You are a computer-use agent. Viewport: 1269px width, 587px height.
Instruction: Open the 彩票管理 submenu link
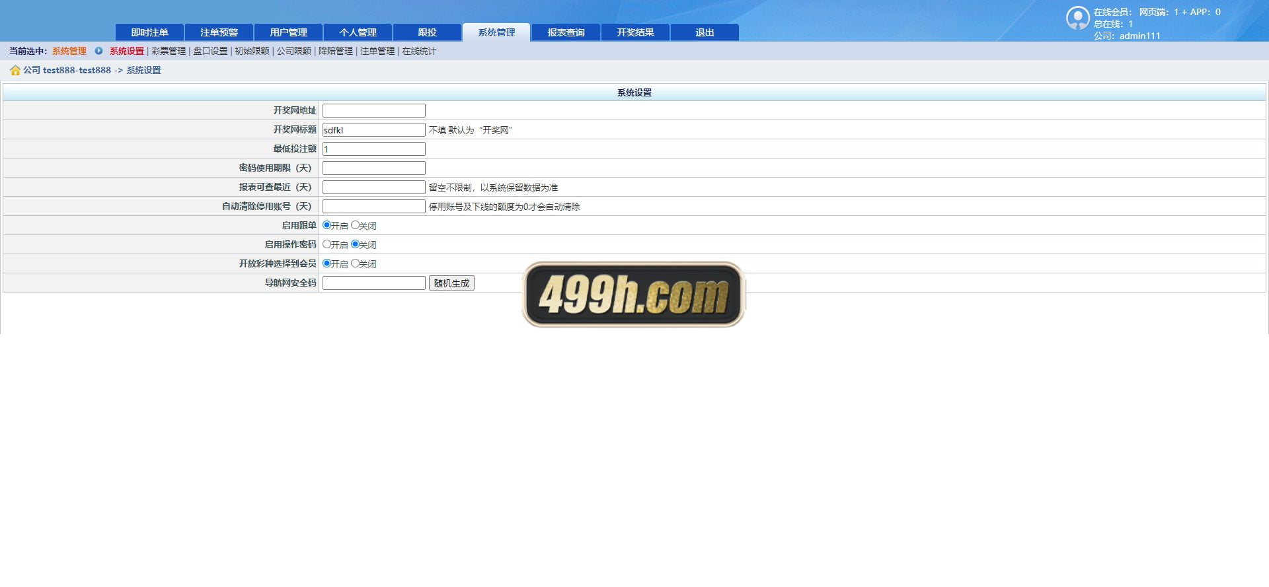coord(169,51)
